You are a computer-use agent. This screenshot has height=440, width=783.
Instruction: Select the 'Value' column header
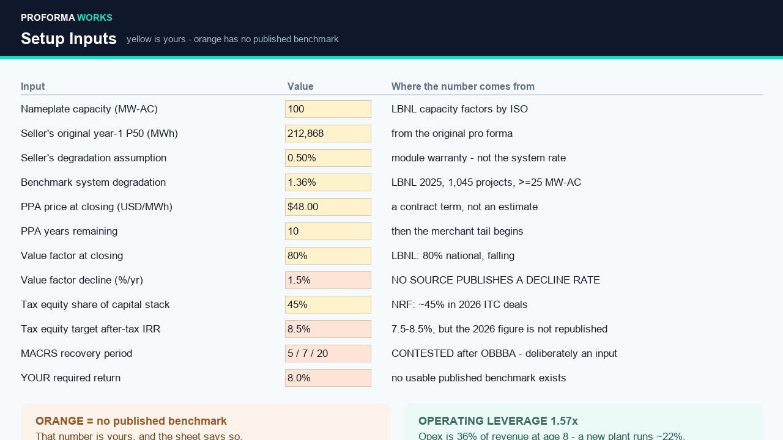click(300, 86)
